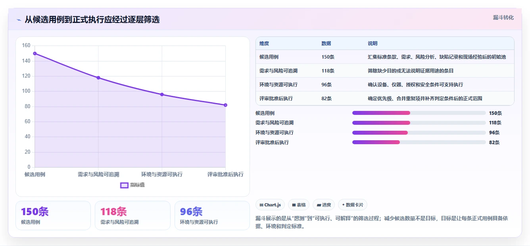Toggle the 指标值 legend item
This screenshot has height=246, width=530.
pyautogui.click(x=132, y=185)
